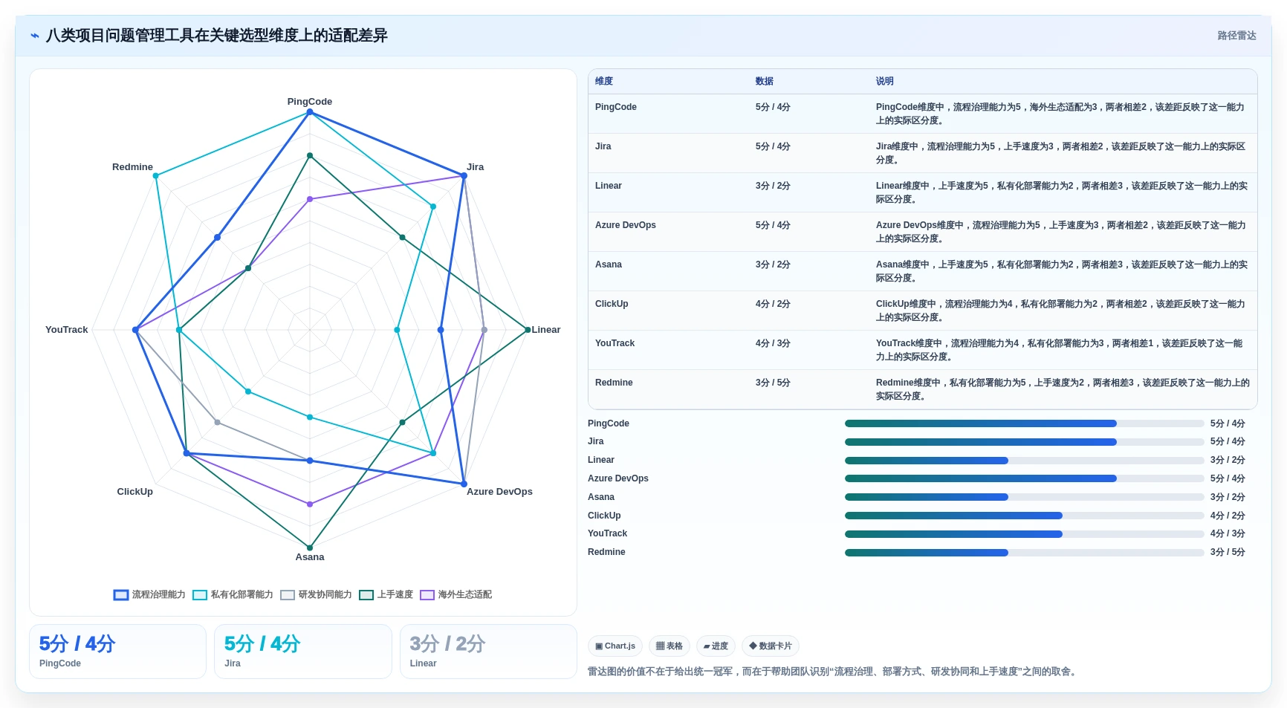Open the Linear 3分 / 2分 data card
The image size is (1287, 708).
point(488,652)
